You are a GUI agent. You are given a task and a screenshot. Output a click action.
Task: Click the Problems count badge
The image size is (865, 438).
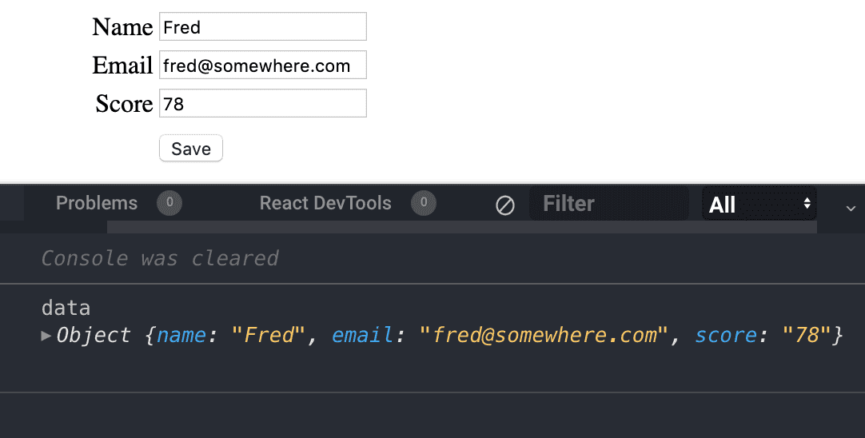pyautogui.click(x=169, y=203)
